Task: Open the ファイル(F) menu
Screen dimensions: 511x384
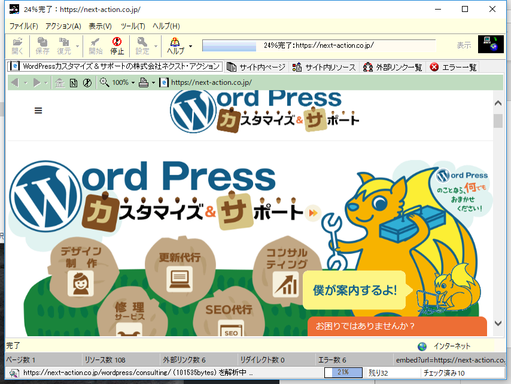Action: tap(23, 26)
